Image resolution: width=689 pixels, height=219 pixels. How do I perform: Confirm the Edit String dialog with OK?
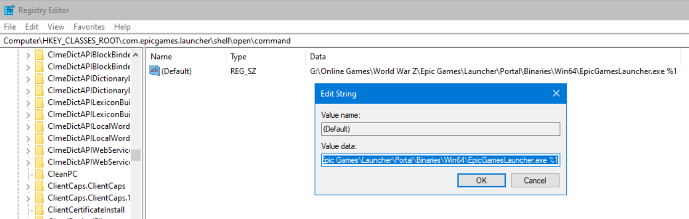tap(481, 180)
